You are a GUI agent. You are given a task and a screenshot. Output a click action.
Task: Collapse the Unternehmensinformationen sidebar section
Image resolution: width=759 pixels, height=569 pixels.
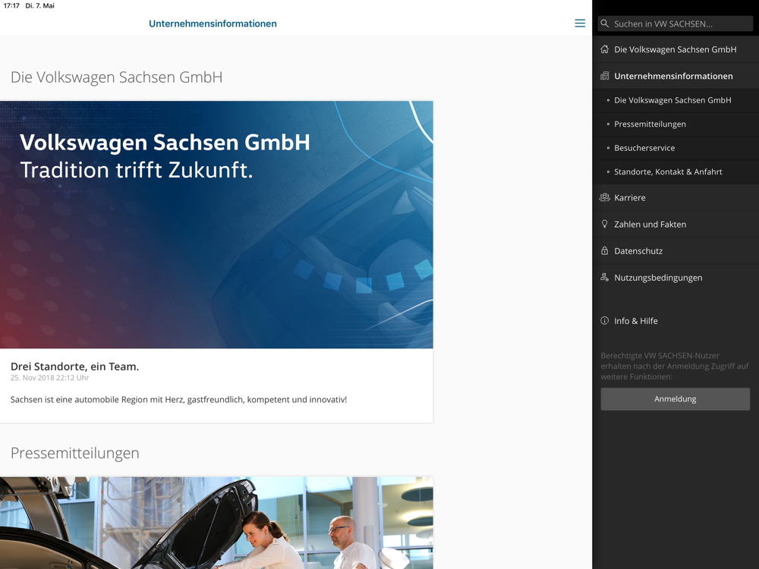676,76
